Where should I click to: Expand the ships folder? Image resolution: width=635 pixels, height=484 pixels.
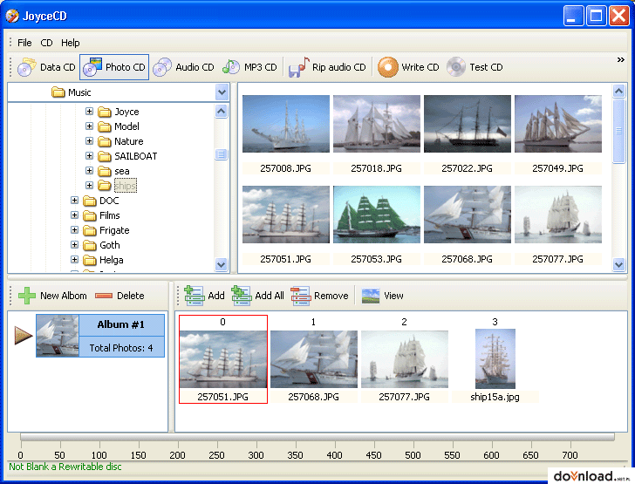coord(90,185)
